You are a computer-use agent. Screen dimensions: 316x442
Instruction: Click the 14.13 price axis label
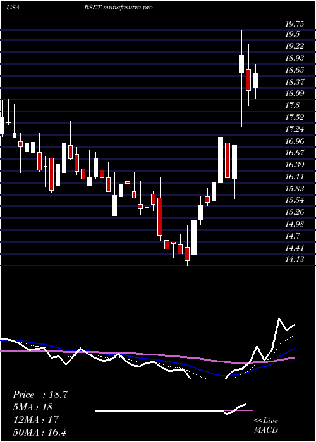pyautogui.click(x=295, y=260)
